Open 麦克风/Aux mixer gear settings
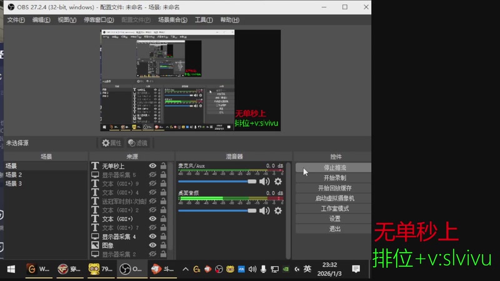500x281 pixels. click(278, 182)
